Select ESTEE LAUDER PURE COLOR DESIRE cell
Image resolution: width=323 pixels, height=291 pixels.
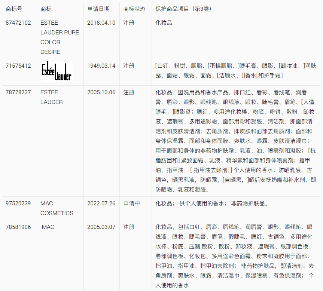60,37
